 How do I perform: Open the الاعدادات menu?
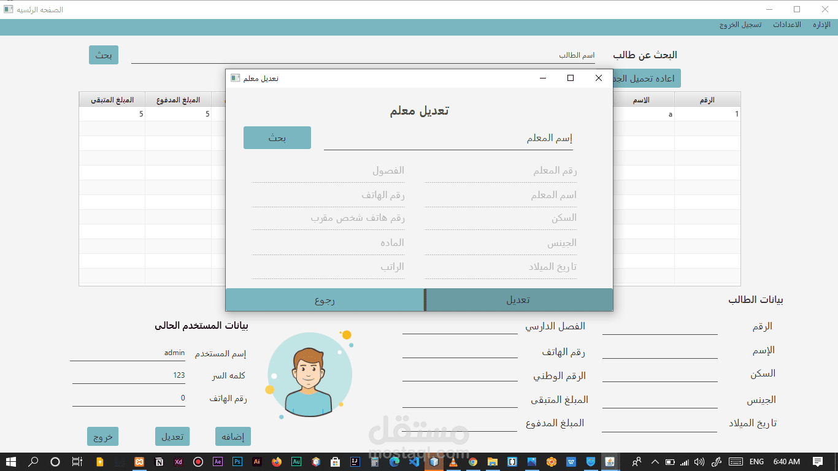point(786,25)
